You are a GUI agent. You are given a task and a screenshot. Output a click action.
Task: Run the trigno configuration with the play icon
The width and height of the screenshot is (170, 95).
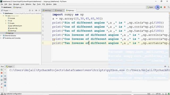158,7
